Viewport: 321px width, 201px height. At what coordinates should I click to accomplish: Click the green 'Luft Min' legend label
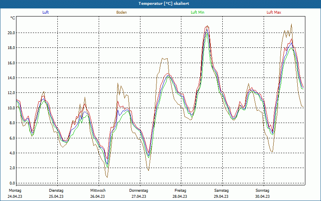click(197, 12)
